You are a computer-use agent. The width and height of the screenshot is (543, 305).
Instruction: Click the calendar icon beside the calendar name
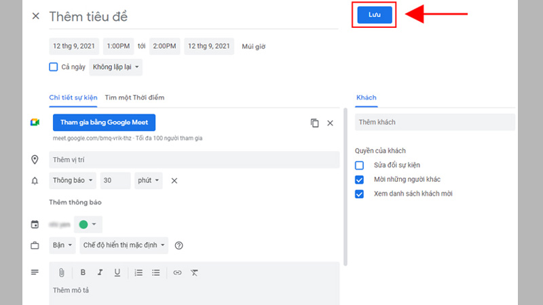pos(35,224)
